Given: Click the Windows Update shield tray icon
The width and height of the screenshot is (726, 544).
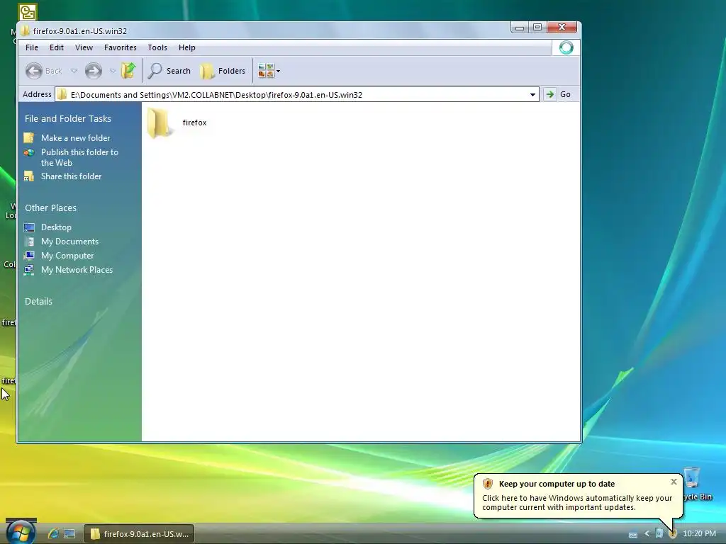Looking at the screenshot, I should point(673,534).
